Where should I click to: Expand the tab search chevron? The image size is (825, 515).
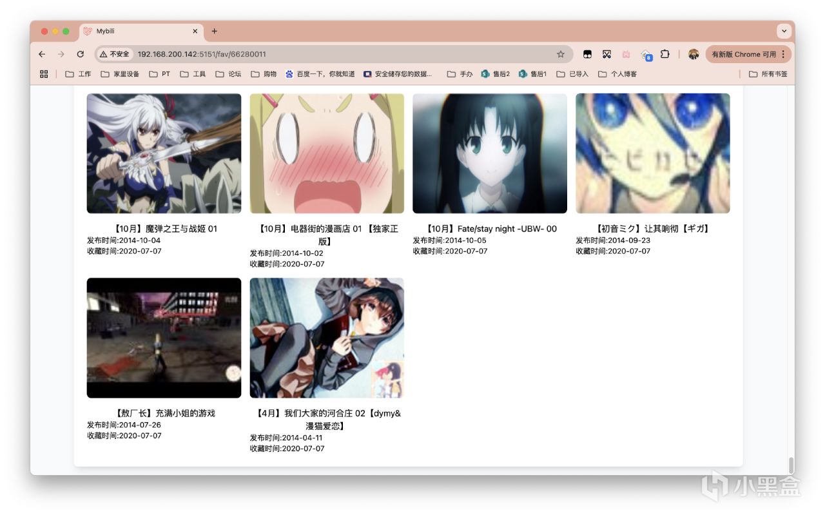click(x=784, y=31)
